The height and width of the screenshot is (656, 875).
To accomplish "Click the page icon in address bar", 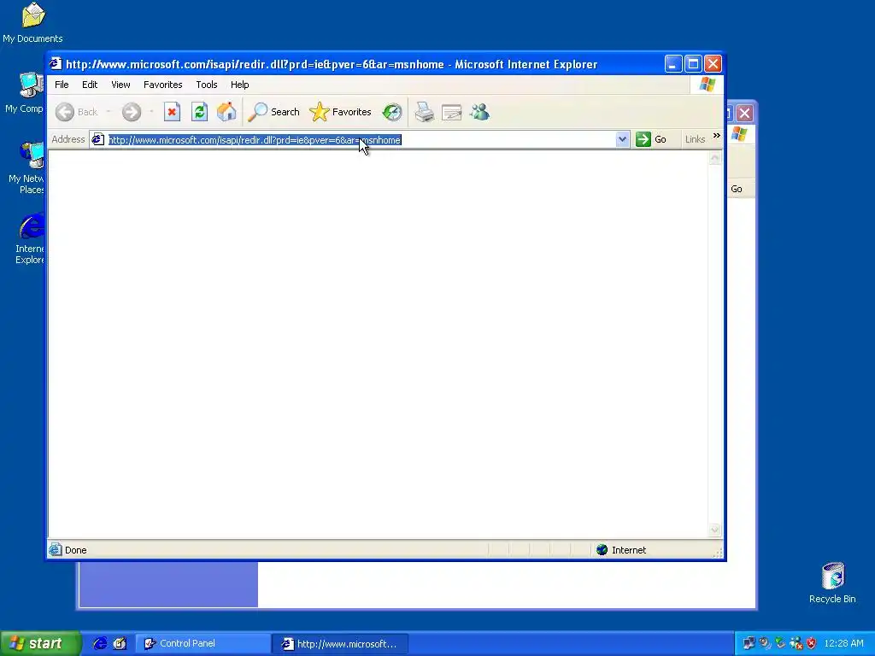I will (x=98, y=139).
